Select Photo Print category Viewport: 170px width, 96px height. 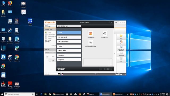69,51
